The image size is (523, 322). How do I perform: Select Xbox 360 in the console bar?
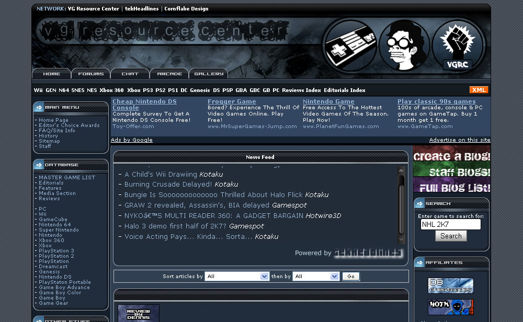tap(111, 90)
